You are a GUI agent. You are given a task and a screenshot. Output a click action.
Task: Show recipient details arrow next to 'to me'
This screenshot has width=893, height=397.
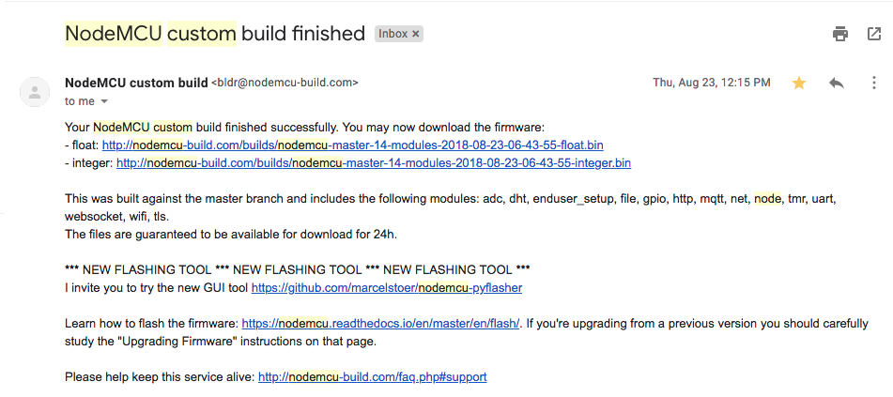(104, 102)
